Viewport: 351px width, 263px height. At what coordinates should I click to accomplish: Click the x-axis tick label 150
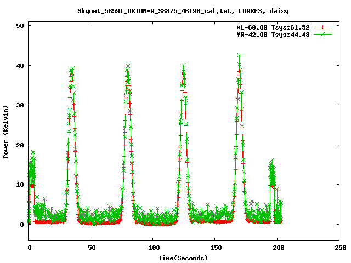point(216,248)
